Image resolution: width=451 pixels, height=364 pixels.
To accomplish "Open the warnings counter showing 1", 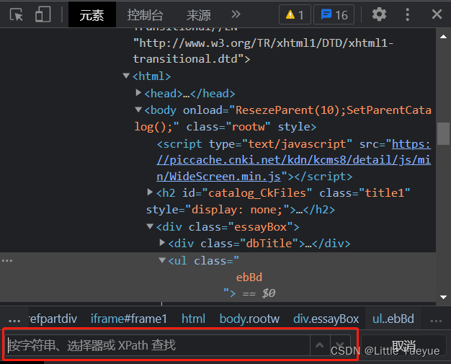I will 295,14.
